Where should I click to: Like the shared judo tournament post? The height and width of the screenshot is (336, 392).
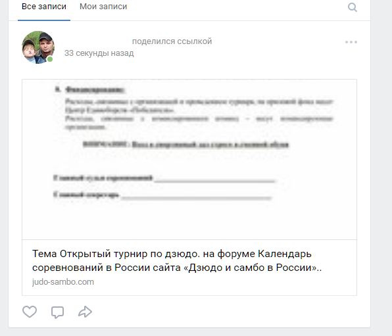point(30,312)
